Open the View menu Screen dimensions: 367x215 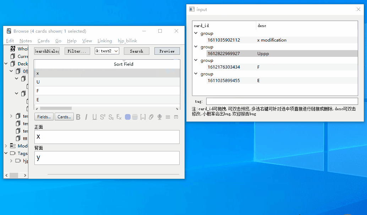[x=87, y=41]
